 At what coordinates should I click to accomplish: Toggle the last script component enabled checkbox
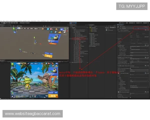pyautogui.click(x=120, y=92)
